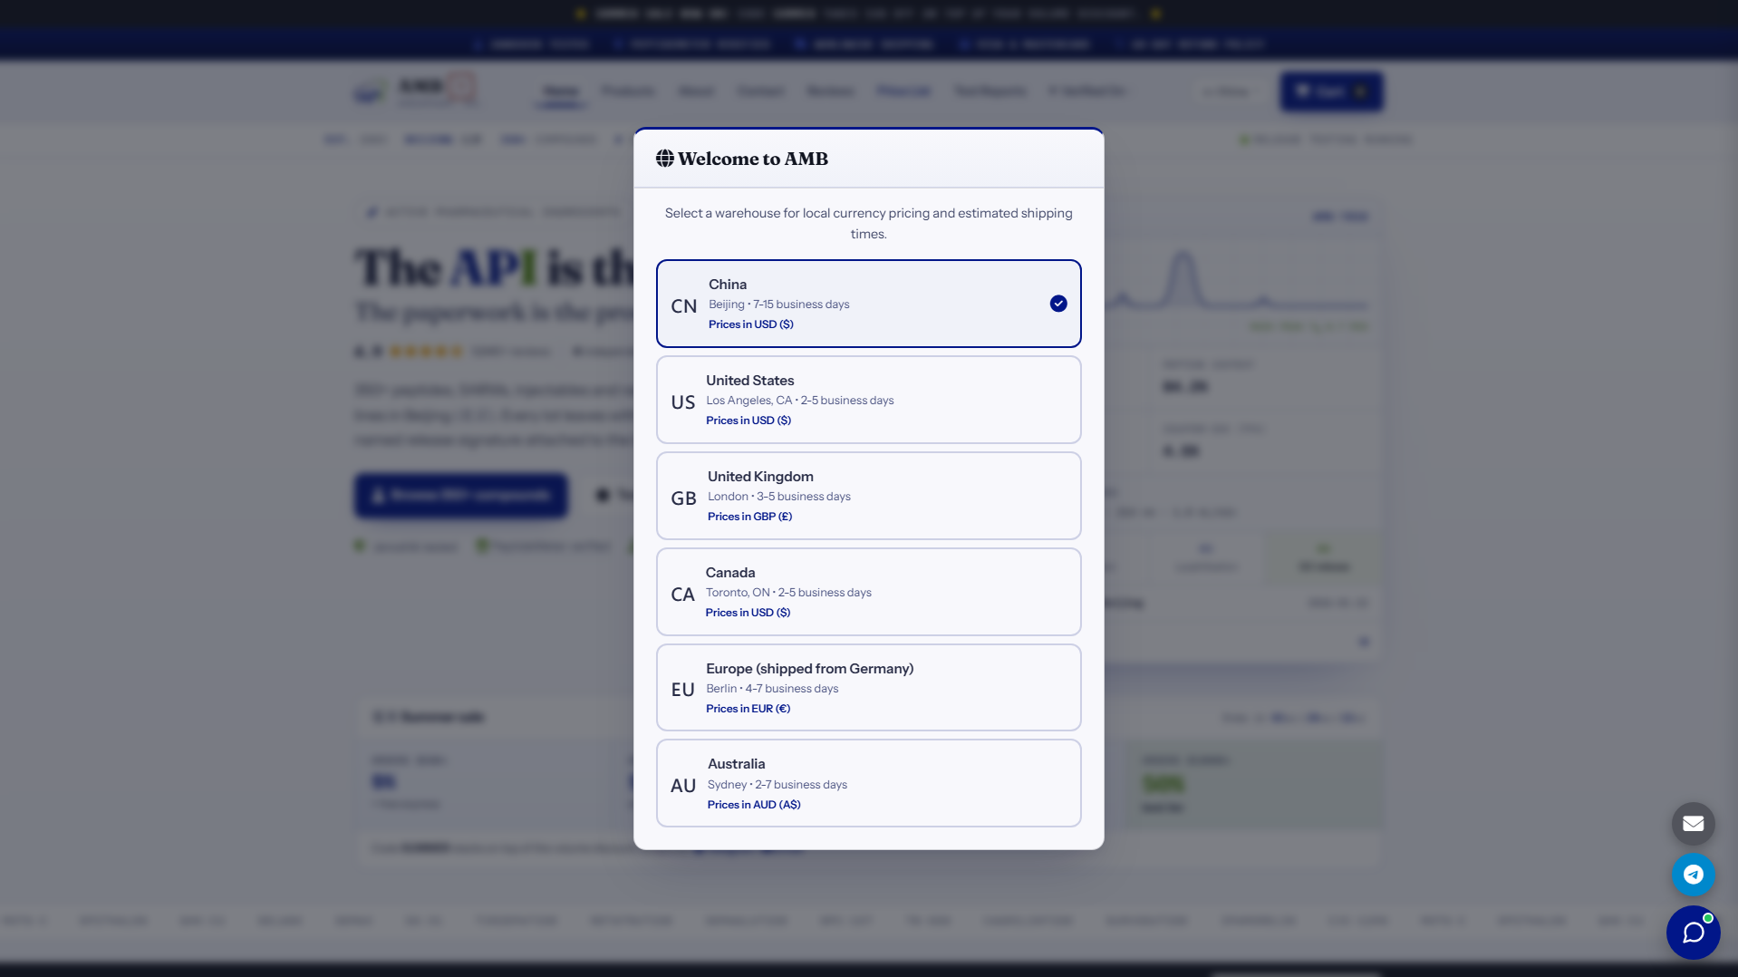Click "Sydney • 2-7 business days" text

777,785
